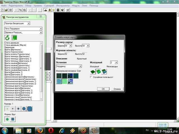Pick the light green tile swatch
The height and width of the screenshot is (134, 179).
coord(65,81)
